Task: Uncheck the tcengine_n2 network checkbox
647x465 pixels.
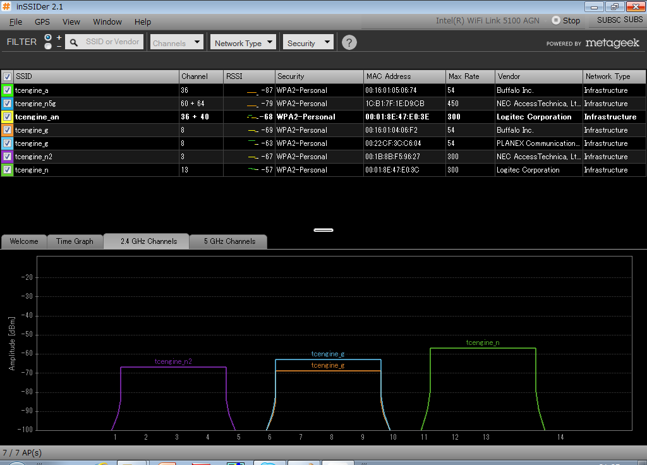Action: click(7, 157)
